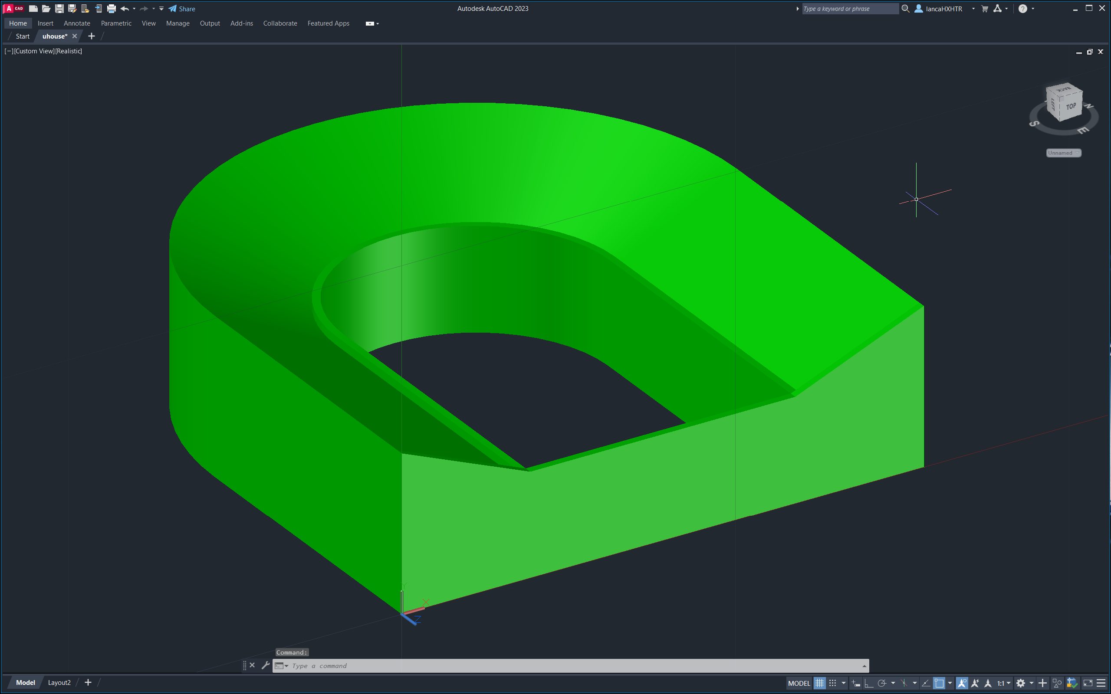Click the Realistic visual style label
1111x694 pixels.
[69, 51]
